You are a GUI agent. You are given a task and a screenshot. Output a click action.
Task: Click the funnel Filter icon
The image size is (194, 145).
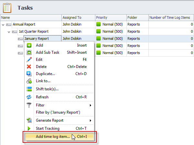click(x=29, y=105)
